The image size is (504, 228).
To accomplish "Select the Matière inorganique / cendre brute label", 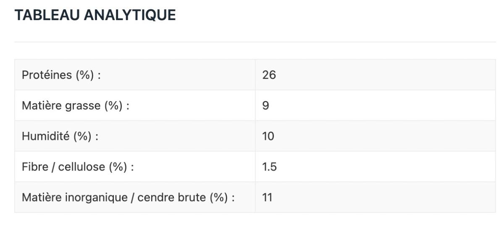I will coord(128,197).
